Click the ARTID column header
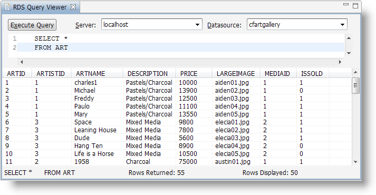 click(17, 74)
